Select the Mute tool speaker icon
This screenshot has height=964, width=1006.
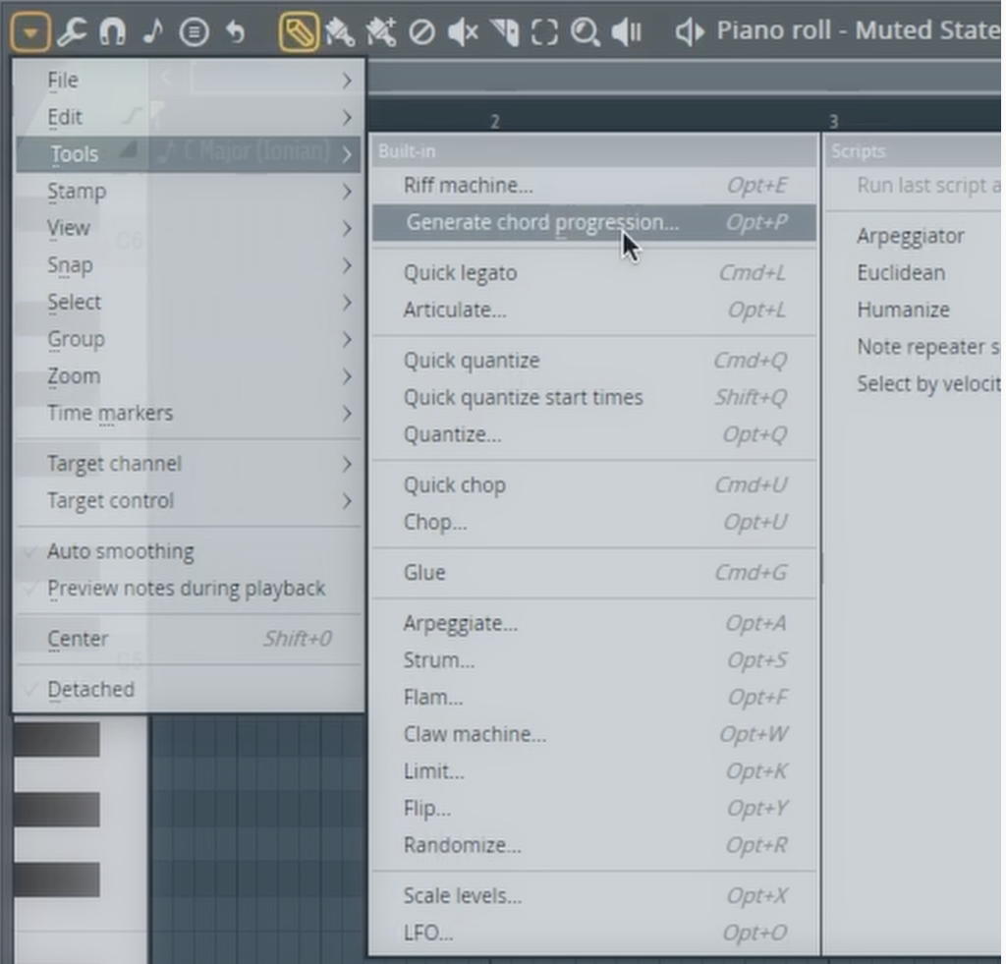click(x=463, y=32)
